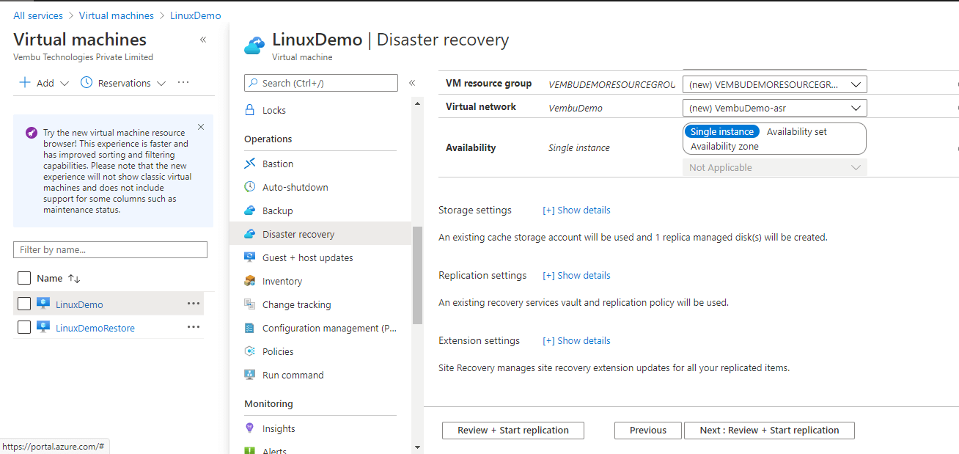This screenshot has width=959, height=454.
Task: Click Next : Review + Start replication button
Action: (x=769, y=431)
